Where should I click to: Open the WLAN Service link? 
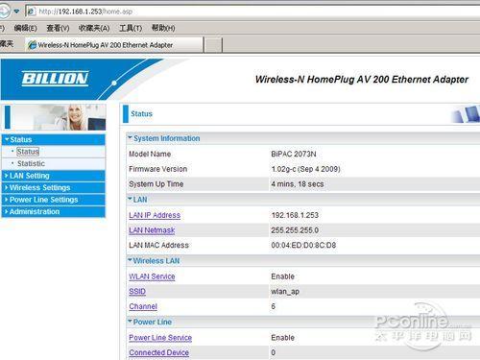(x=152, y=276)
